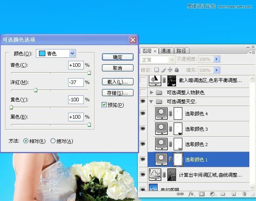Click the link layers icon at panel bottom
256x201 pixels.
point(180,194)
